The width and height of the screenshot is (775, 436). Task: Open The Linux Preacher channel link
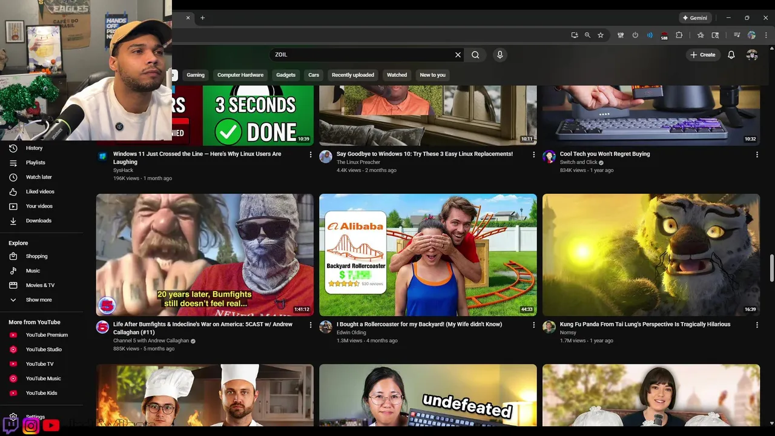pos(358,162)
